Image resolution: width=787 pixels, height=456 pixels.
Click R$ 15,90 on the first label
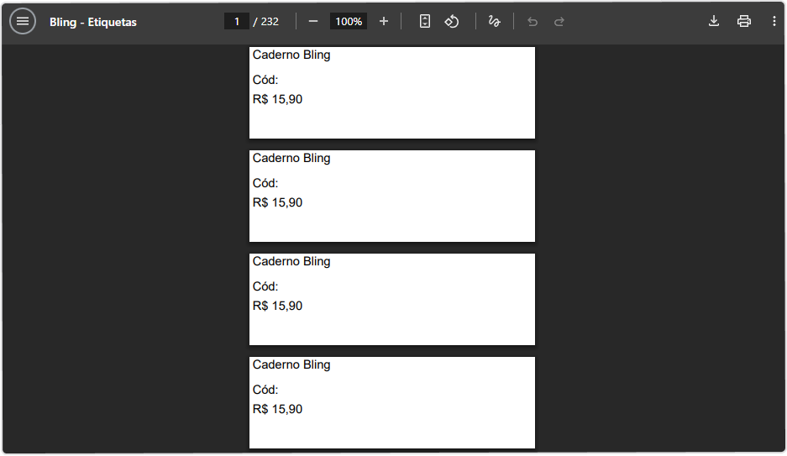tap(277, 99)
